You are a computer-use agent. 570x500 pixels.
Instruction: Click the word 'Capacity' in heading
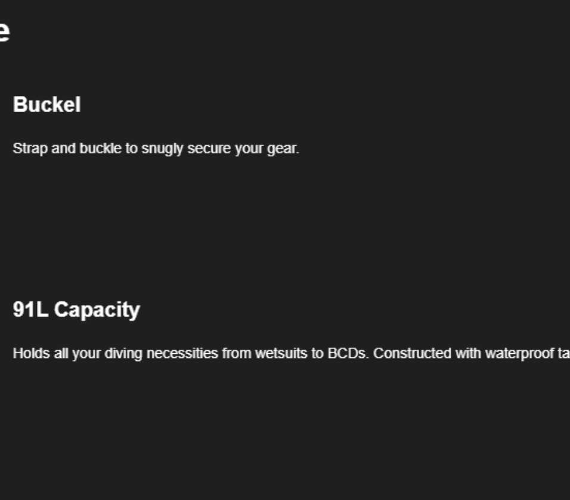pyautogui.click(x=97, y=310)
